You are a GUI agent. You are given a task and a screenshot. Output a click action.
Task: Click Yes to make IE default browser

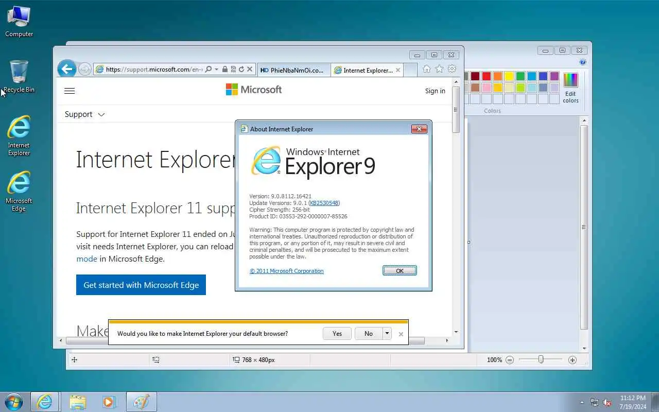tap(337, 333)
